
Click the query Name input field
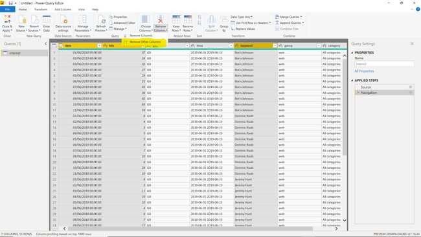(x=384, y=64)
